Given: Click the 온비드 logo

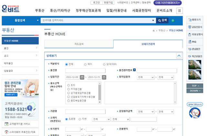Looking at the screenshot, I should coord(11,9).
